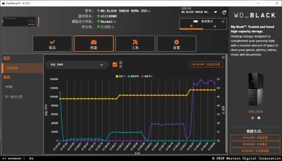The image size is (282, 161).
Task: Click info icon next to Normal drive health
Action: (115, 21)
